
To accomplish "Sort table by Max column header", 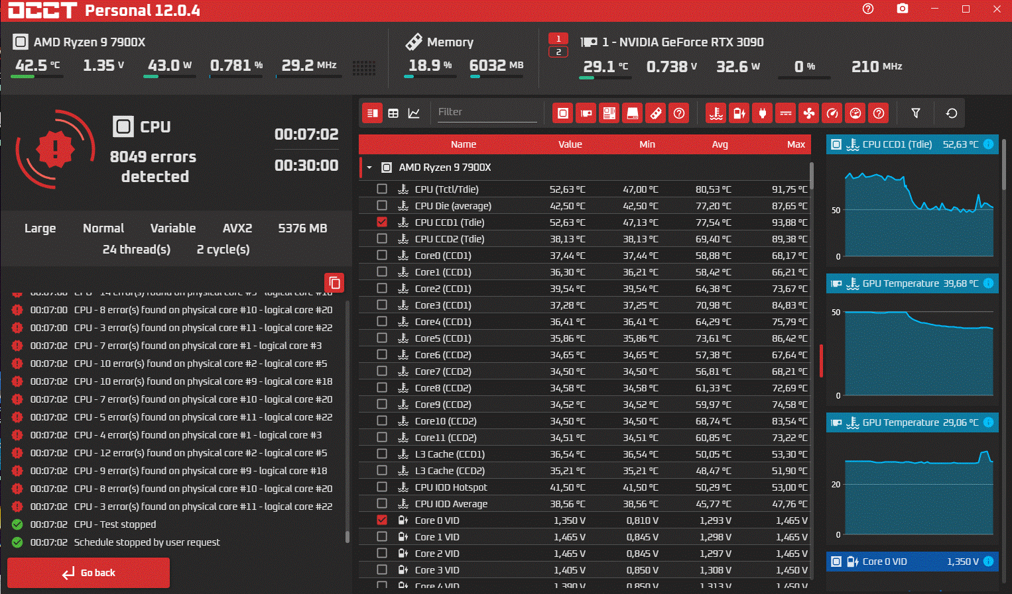I will pyautogui.click(x=796, y=144).
